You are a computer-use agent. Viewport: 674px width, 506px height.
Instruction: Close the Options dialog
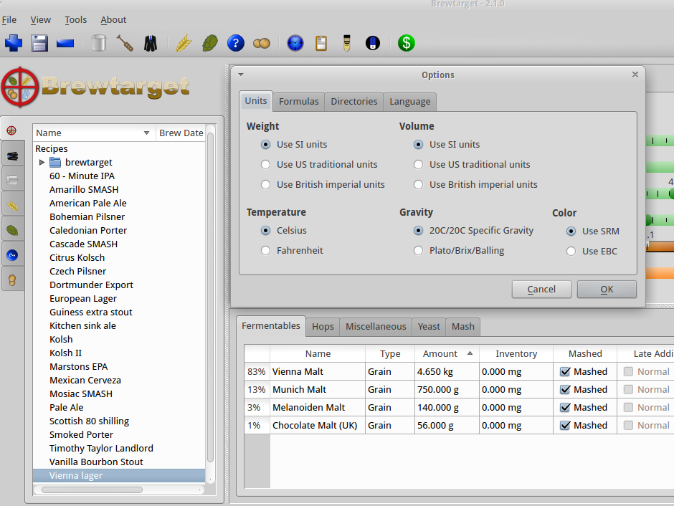pyautogui.click(x=635, y=75)
